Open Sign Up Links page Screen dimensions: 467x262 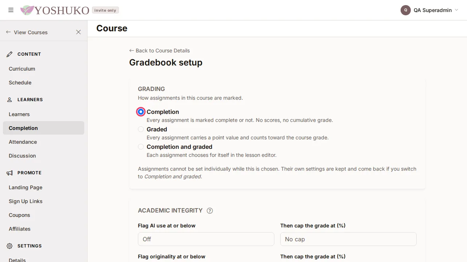click(x=43, y=201)
